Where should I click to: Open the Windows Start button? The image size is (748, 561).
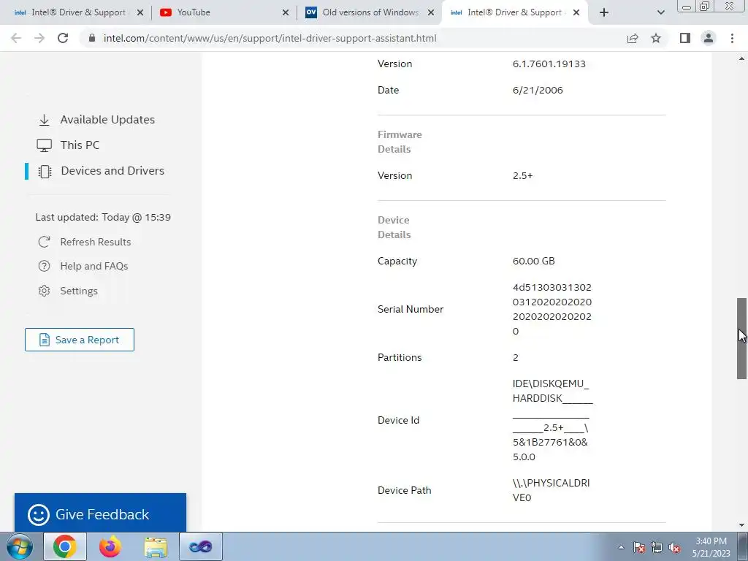pos(19,546)
